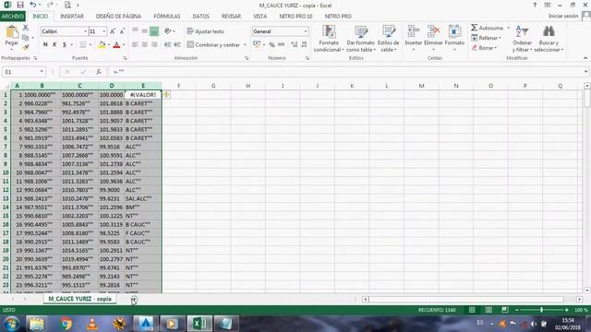Expand Combinar y centrar options arrow

click(245, 45)
